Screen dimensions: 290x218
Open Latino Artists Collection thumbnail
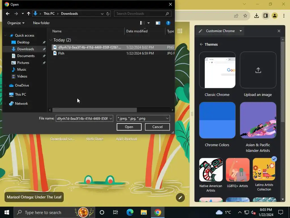click(x=264, y=169)
